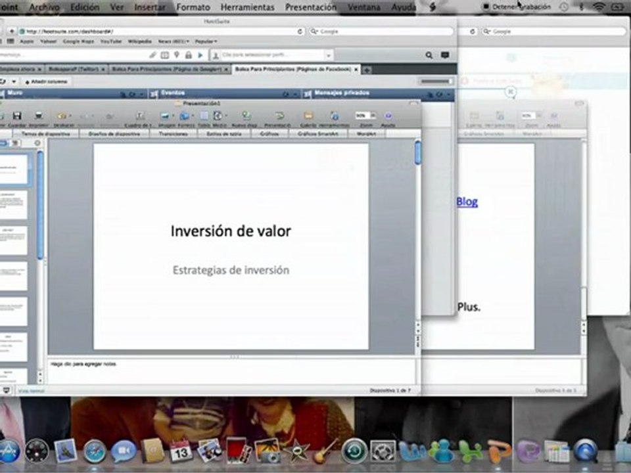The width and height of the screenshot is (631, 473).
Task: Expand the Medios dropdown arrow
Action: pos(225,116)
